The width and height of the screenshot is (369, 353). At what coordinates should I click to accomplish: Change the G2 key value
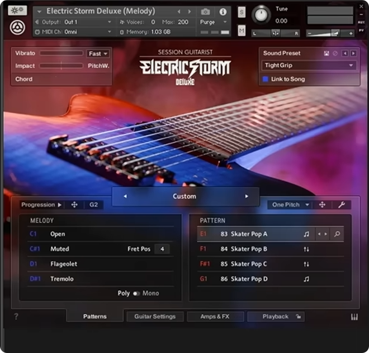click(x=94, y=205)
